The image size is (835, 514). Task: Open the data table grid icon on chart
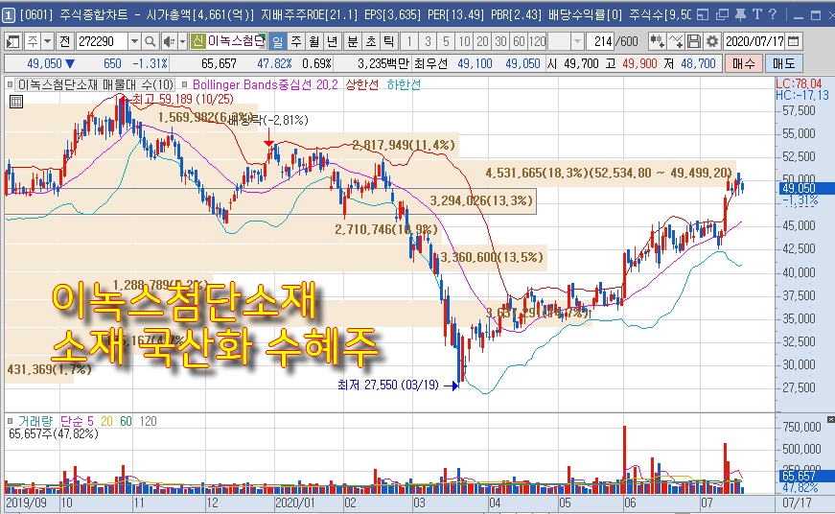click(x=16, y=102)
